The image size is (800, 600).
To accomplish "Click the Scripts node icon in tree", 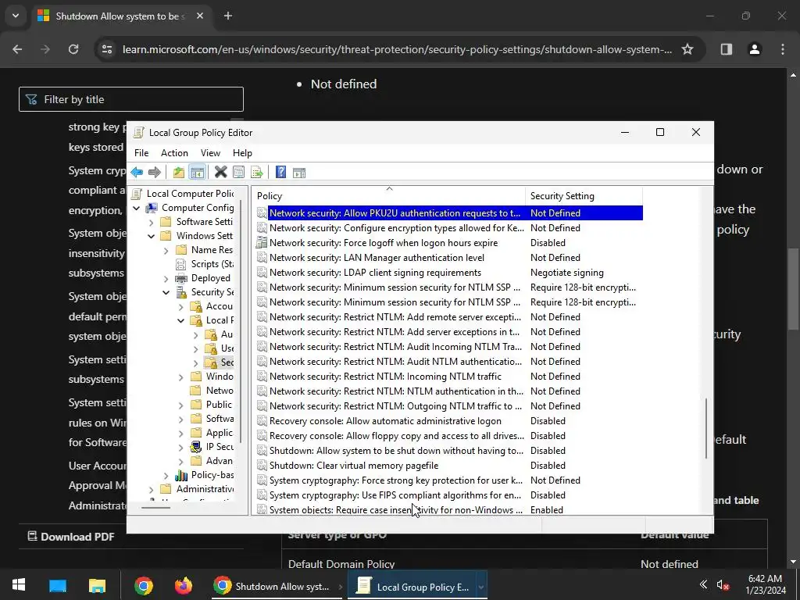I will click(180, 264).
